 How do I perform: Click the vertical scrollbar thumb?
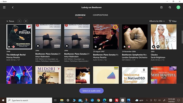coord(182,37)
